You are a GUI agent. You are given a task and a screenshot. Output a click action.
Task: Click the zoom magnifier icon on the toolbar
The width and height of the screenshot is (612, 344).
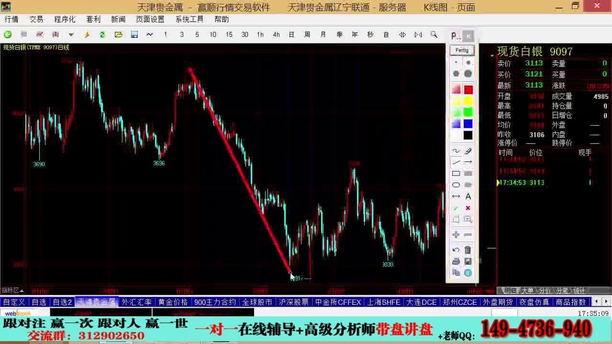pos(433,35)
